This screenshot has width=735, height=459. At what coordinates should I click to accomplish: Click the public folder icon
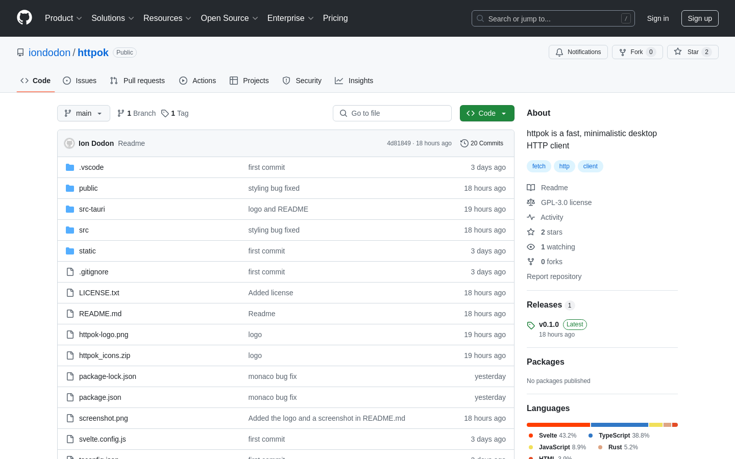[x=70, y=188]
